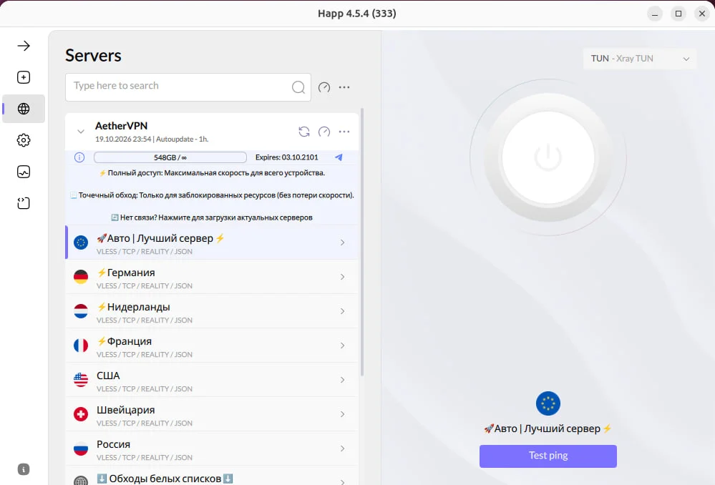Open the more options menu beside search
The height and width of the screenshot is (485, 715).
(x=344, y=87)
